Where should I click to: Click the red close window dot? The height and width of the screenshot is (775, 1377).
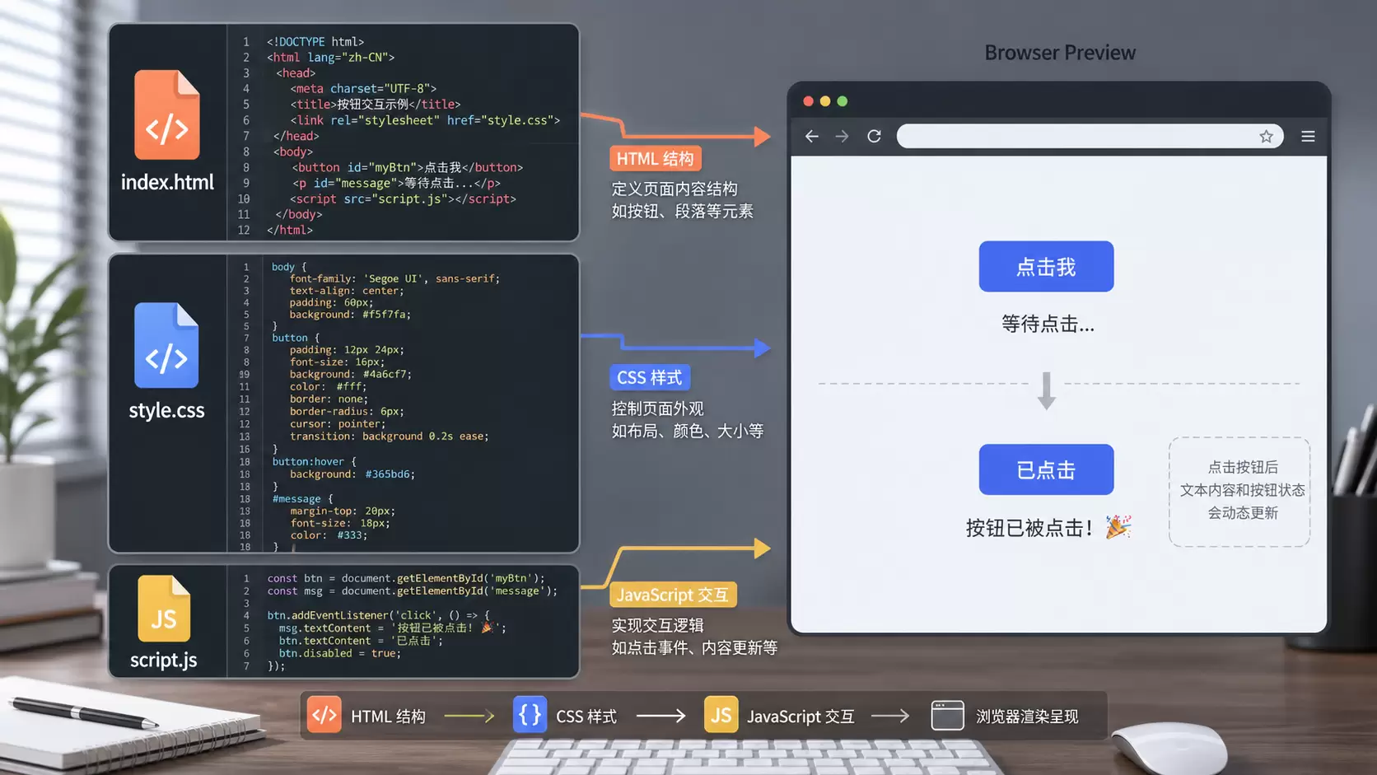pyautogui.click(x=809, y=101)
